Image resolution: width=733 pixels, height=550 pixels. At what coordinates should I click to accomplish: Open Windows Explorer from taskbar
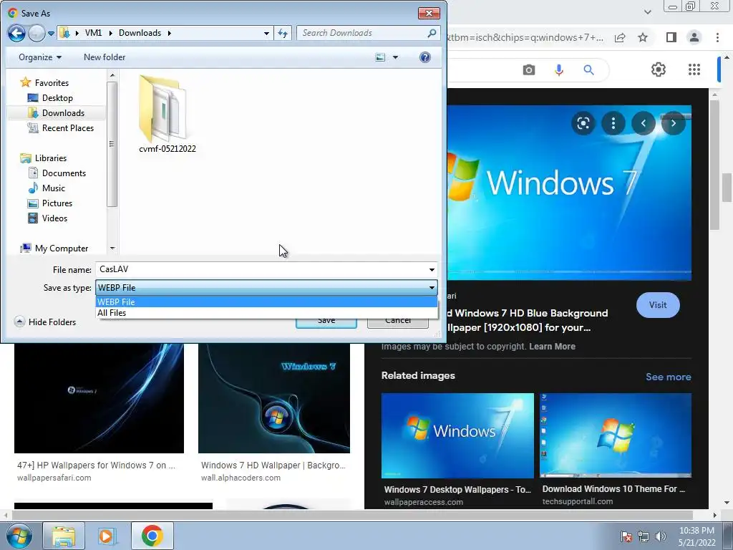(64, 536)
